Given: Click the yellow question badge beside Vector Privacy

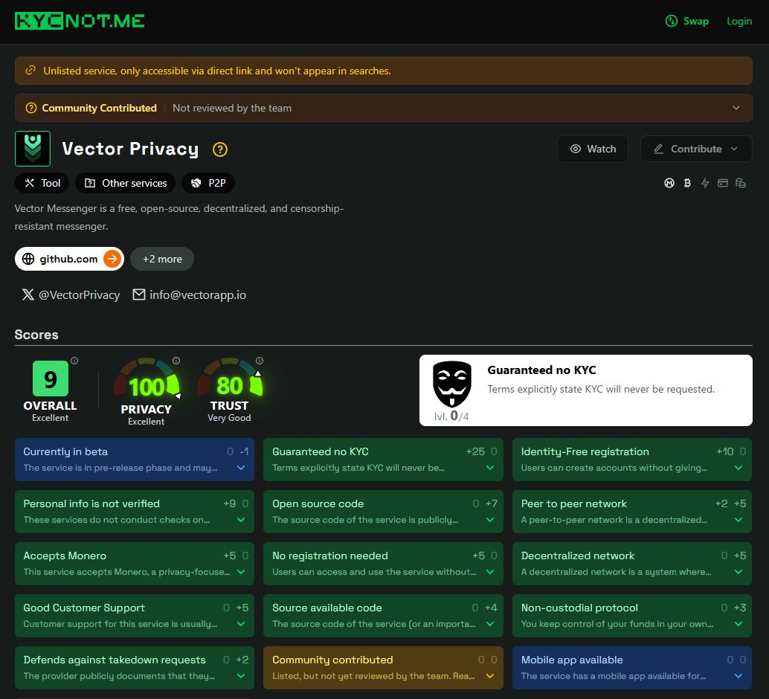Looking at the screenshot, I should pos(219,149).
